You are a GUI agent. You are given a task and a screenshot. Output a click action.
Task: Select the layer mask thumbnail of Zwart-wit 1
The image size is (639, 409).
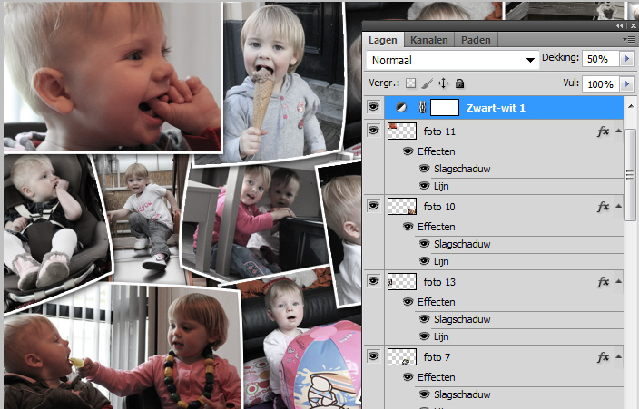(445, 108)
